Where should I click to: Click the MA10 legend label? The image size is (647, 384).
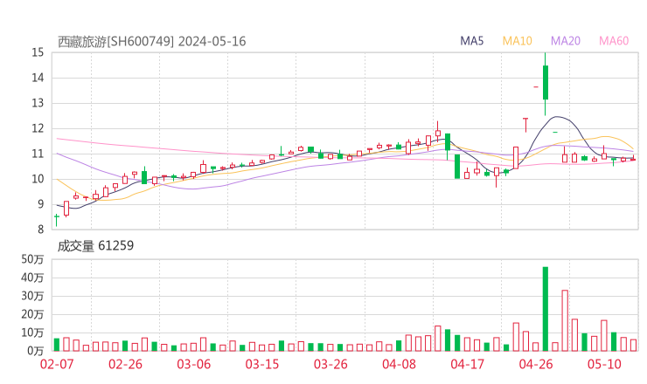[517, 41]
